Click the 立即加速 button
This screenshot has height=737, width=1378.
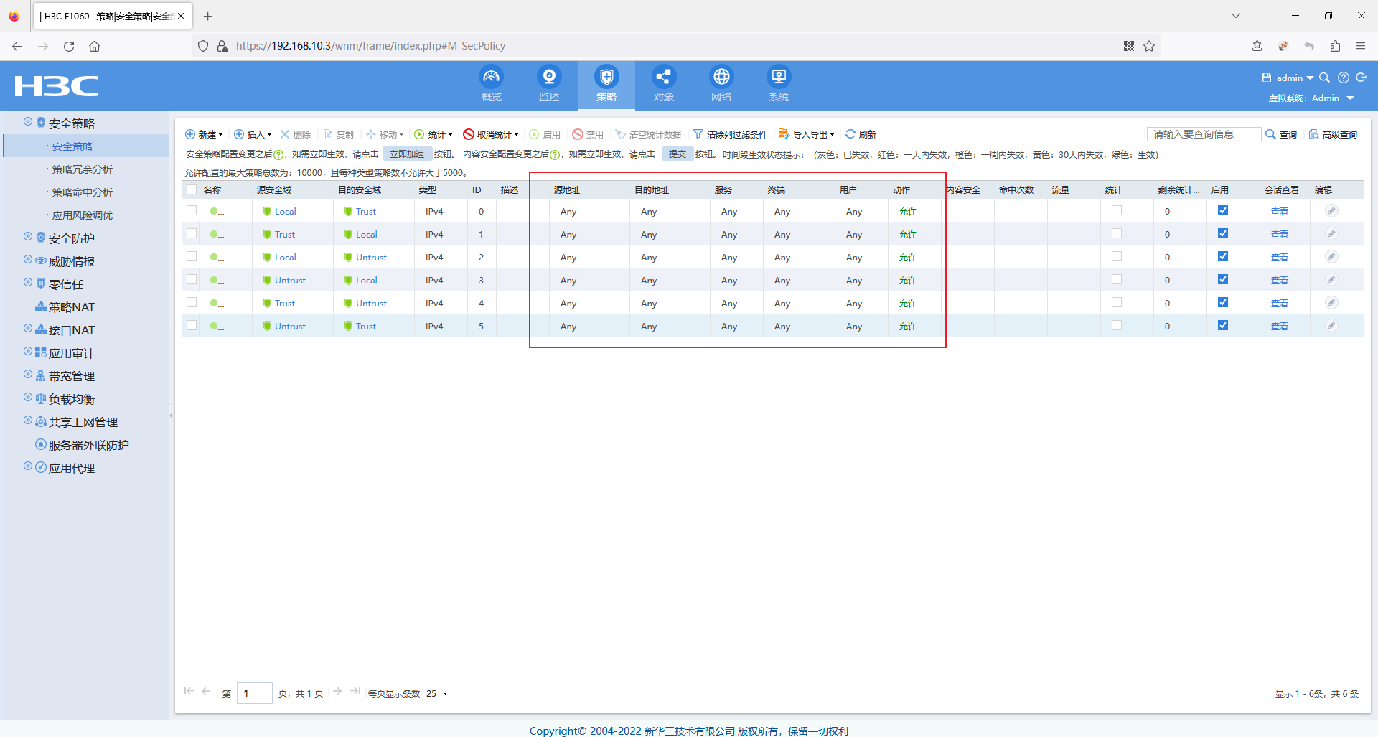click(x=407, y=154)
